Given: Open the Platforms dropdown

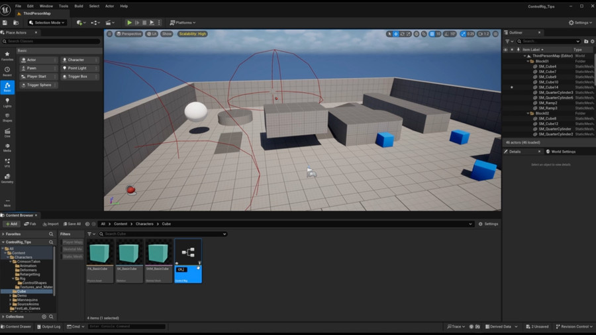Looking at the screenshot, I should point(183,23).
